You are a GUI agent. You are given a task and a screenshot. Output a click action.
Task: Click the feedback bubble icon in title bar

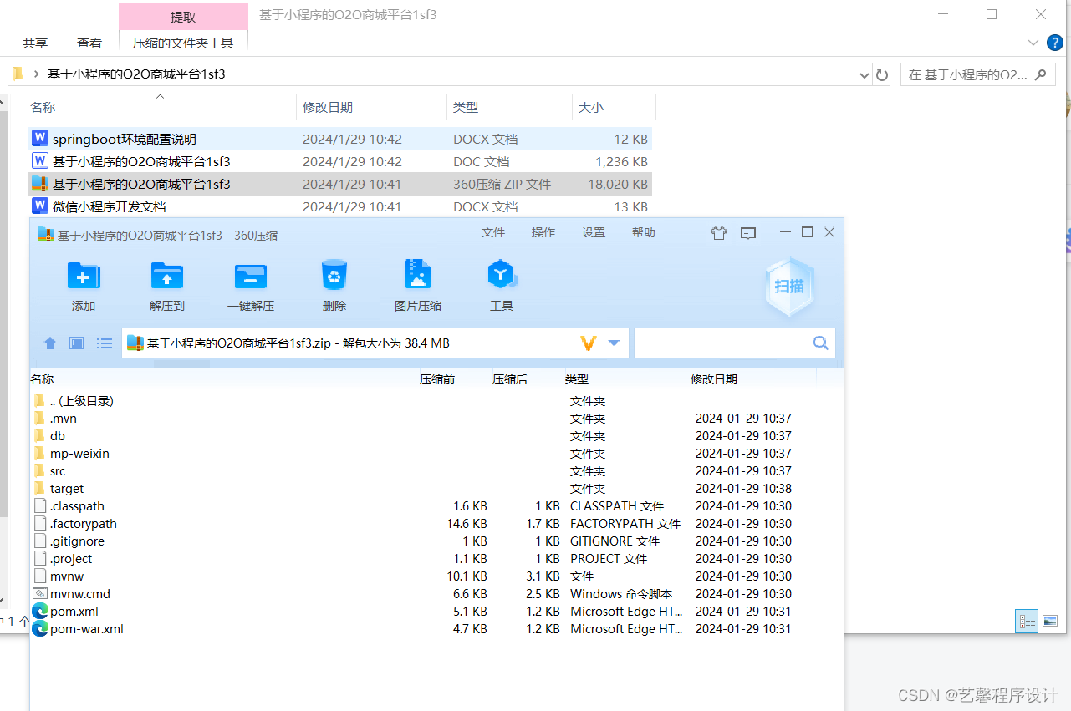(747, 233)
